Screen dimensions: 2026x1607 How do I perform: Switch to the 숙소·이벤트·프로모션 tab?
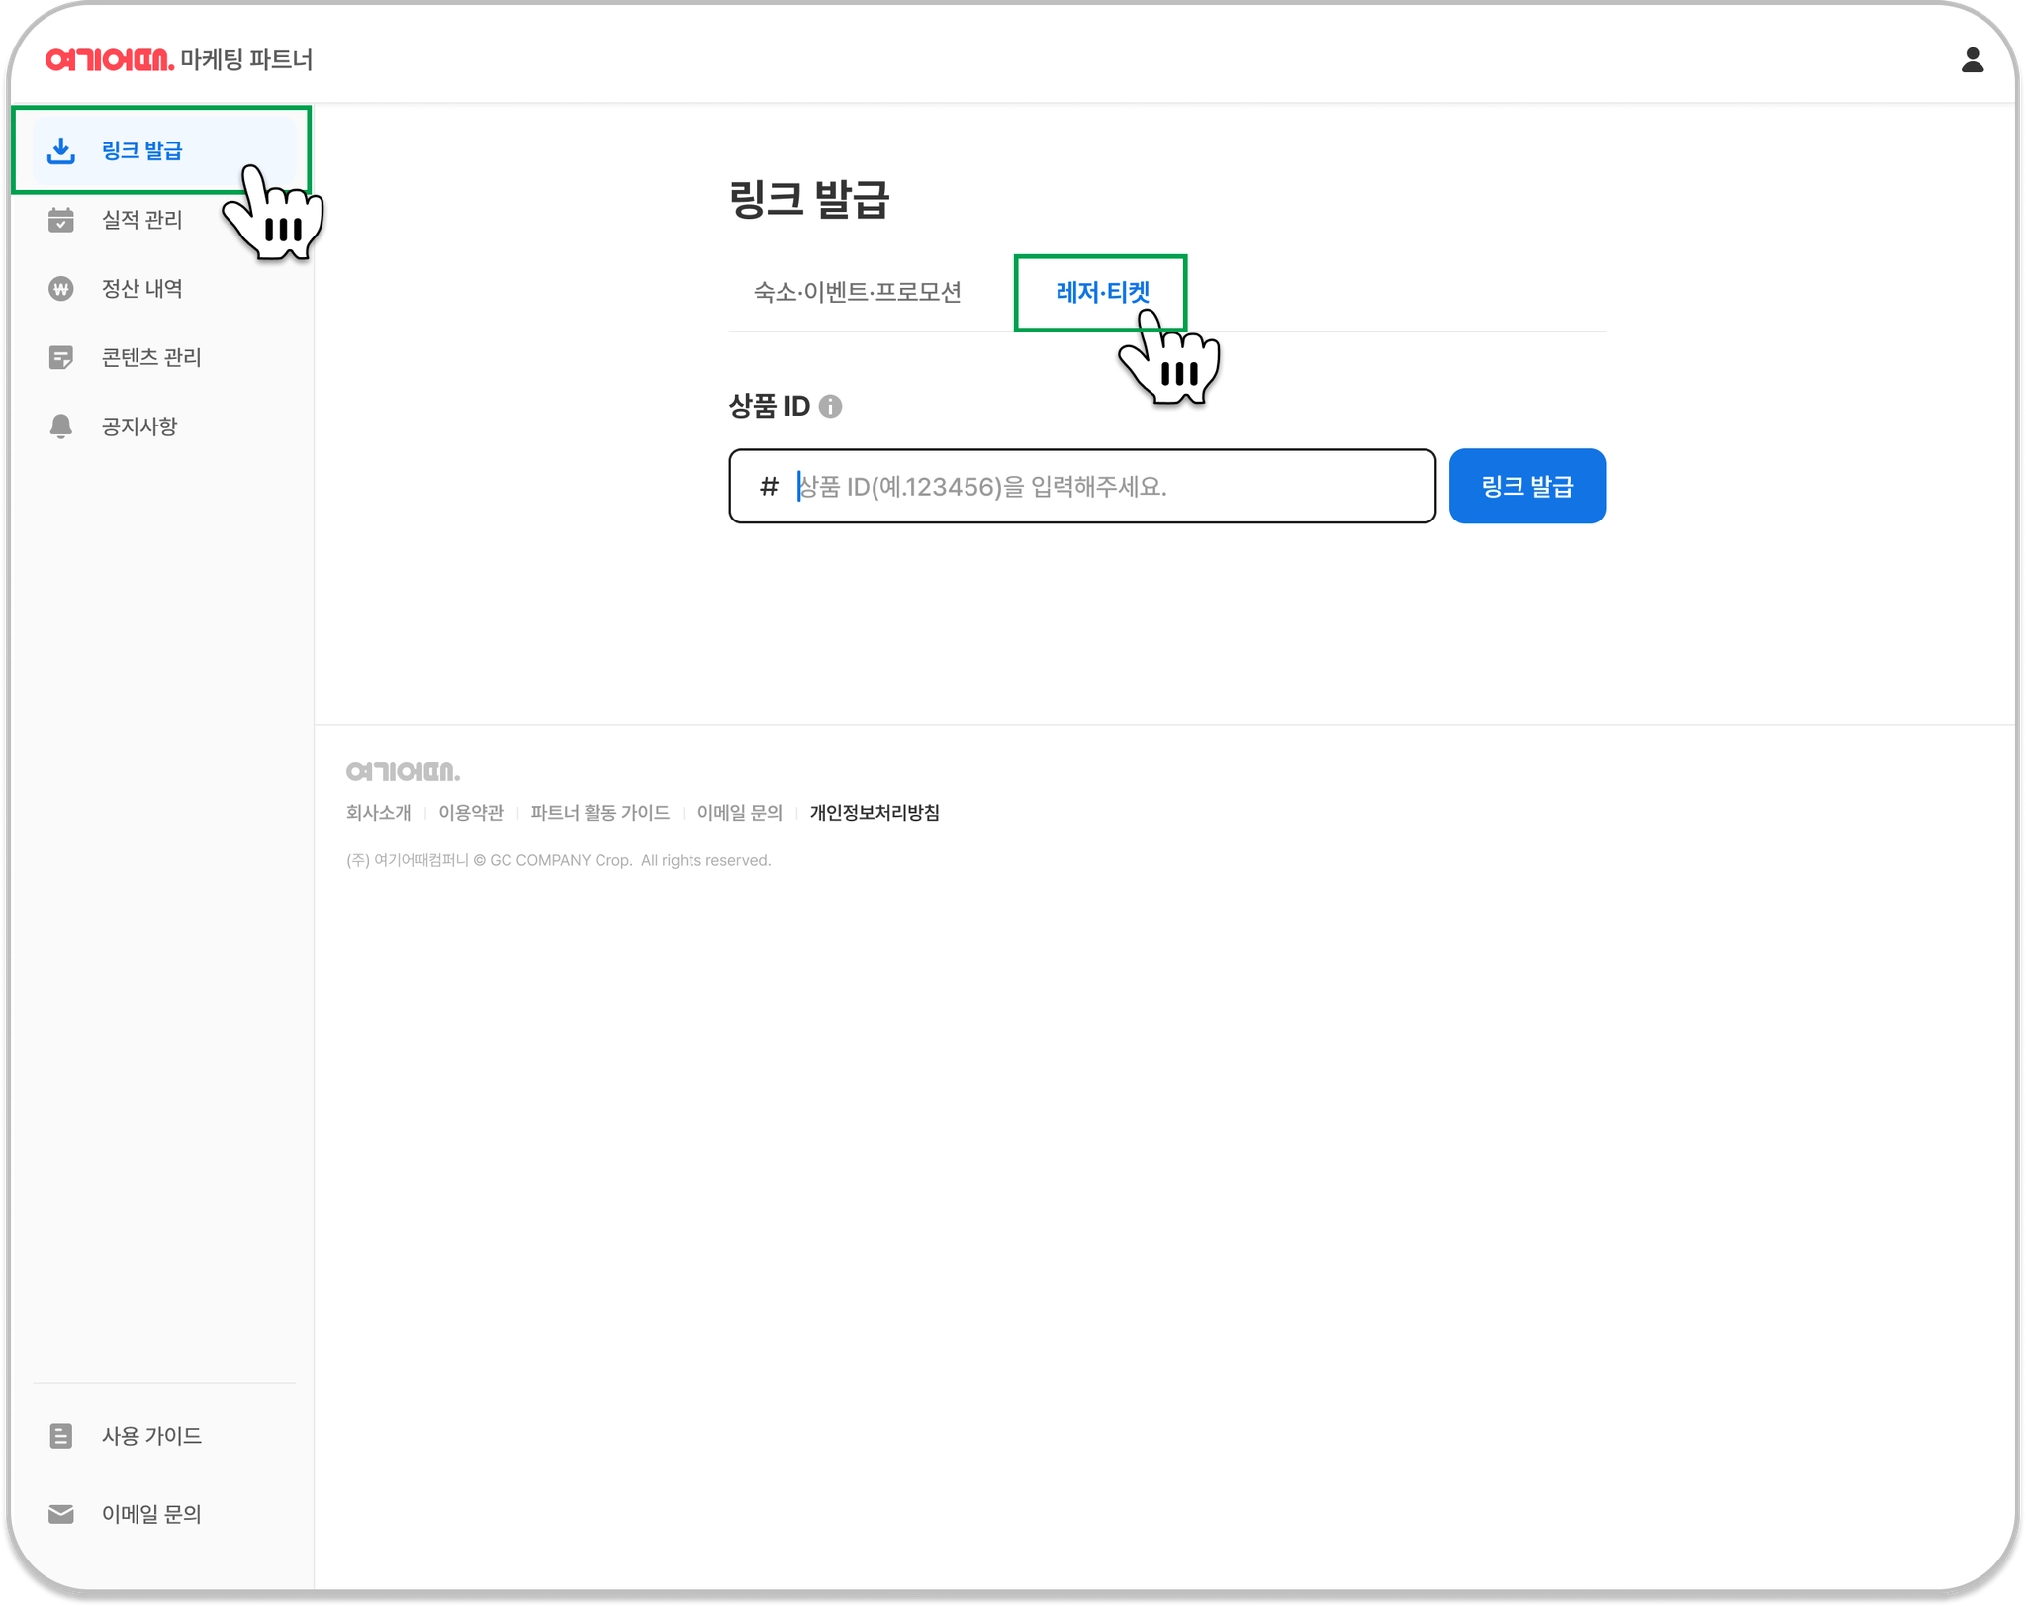(x=857, y=292)
